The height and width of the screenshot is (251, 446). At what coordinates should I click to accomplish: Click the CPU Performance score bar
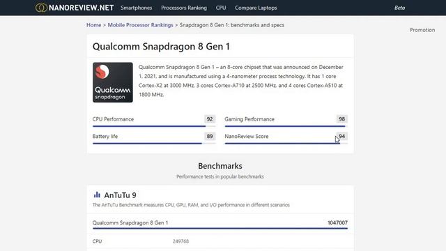(154, 126)
